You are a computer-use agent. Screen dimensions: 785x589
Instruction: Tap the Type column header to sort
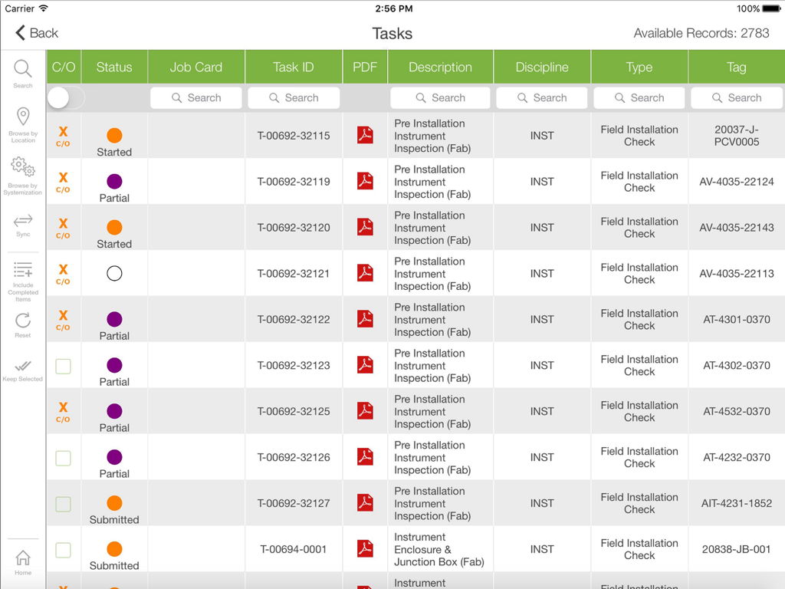coord(639,67)
